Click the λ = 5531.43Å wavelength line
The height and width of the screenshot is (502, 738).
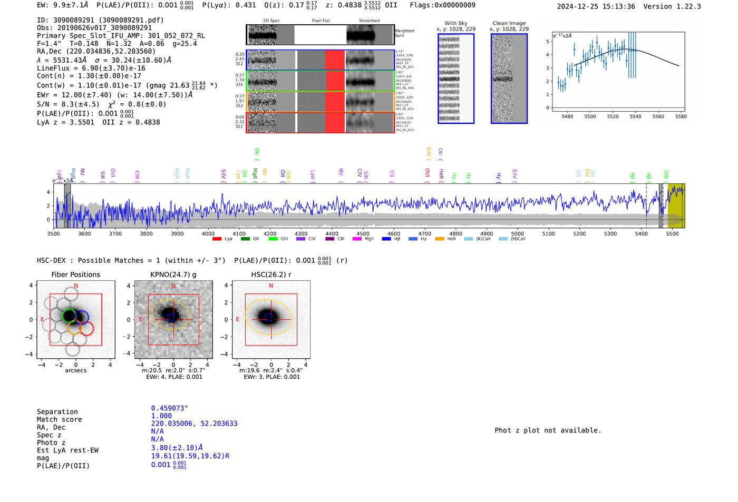click(x=104, y=60)
